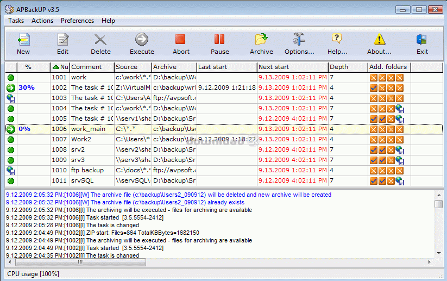Screen dimensions: 447x281
Task: Click the log line ending 'already exists'
Action: click(x=125, y=203)
